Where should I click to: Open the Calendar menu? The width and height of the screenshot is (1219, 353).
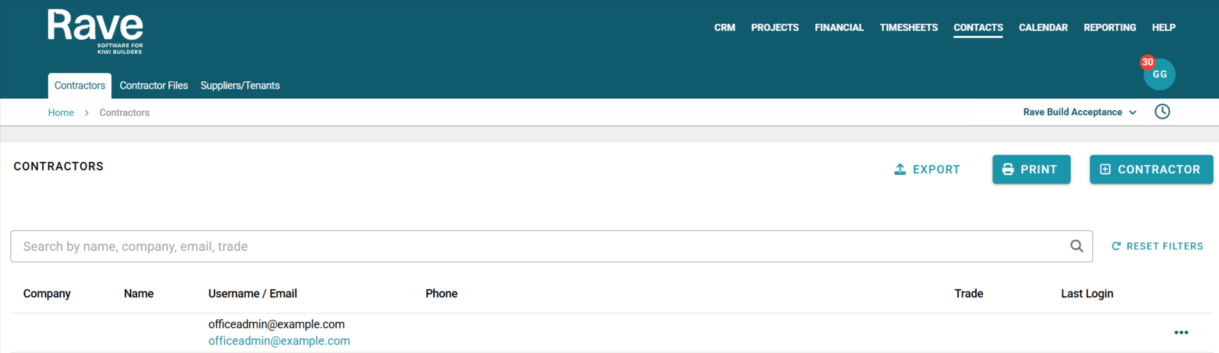click(x=1043, y=27)
